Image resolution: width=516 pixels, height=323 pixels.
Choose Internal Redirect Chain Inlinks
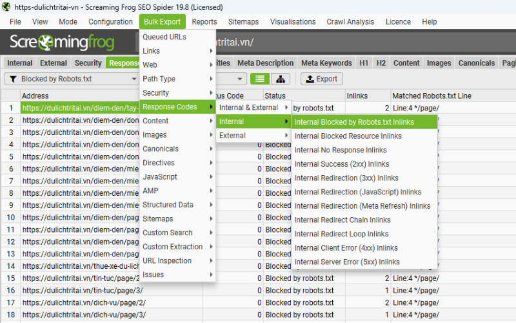pos(364,220)
